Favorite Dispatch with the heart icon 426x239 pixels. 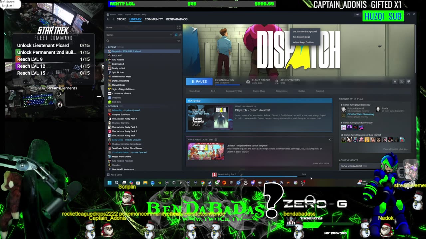(408, 81)
